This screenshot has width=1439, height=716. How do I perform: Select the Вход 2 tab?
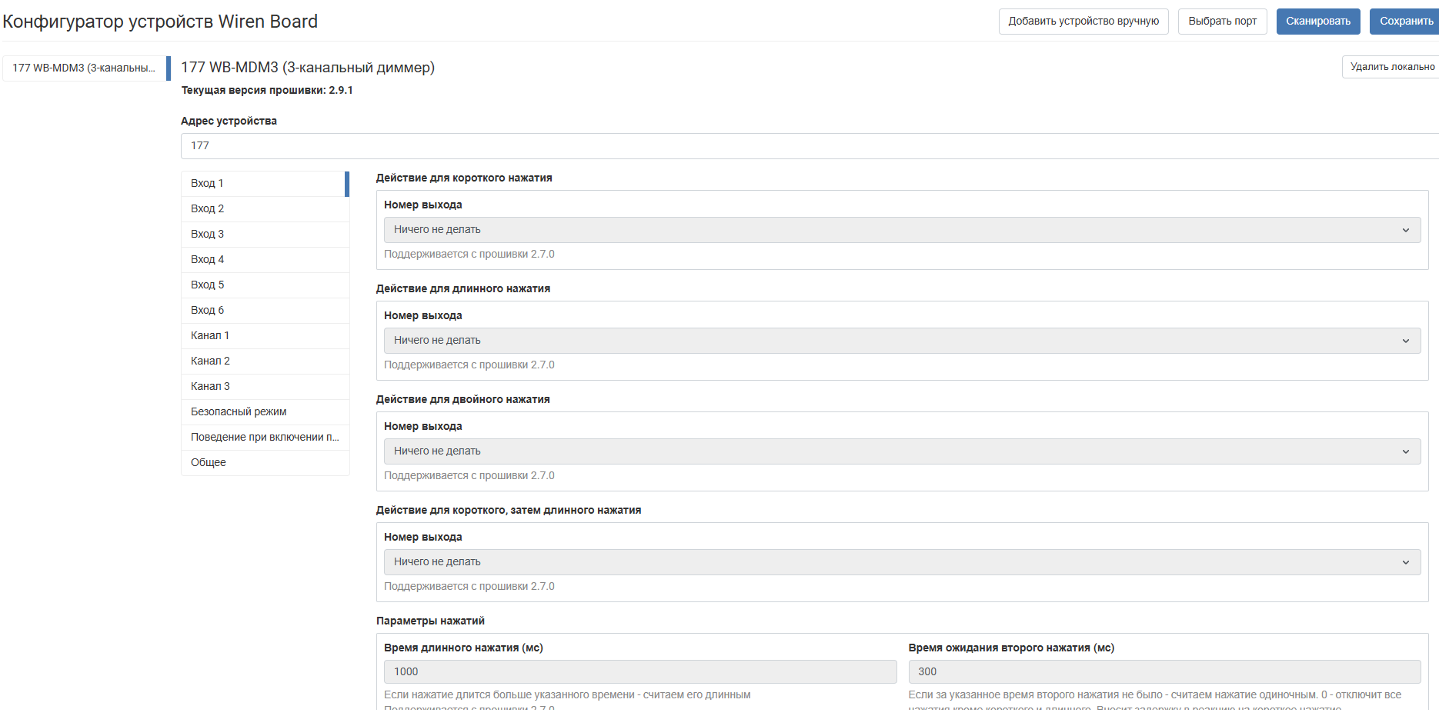coord(265,209)
